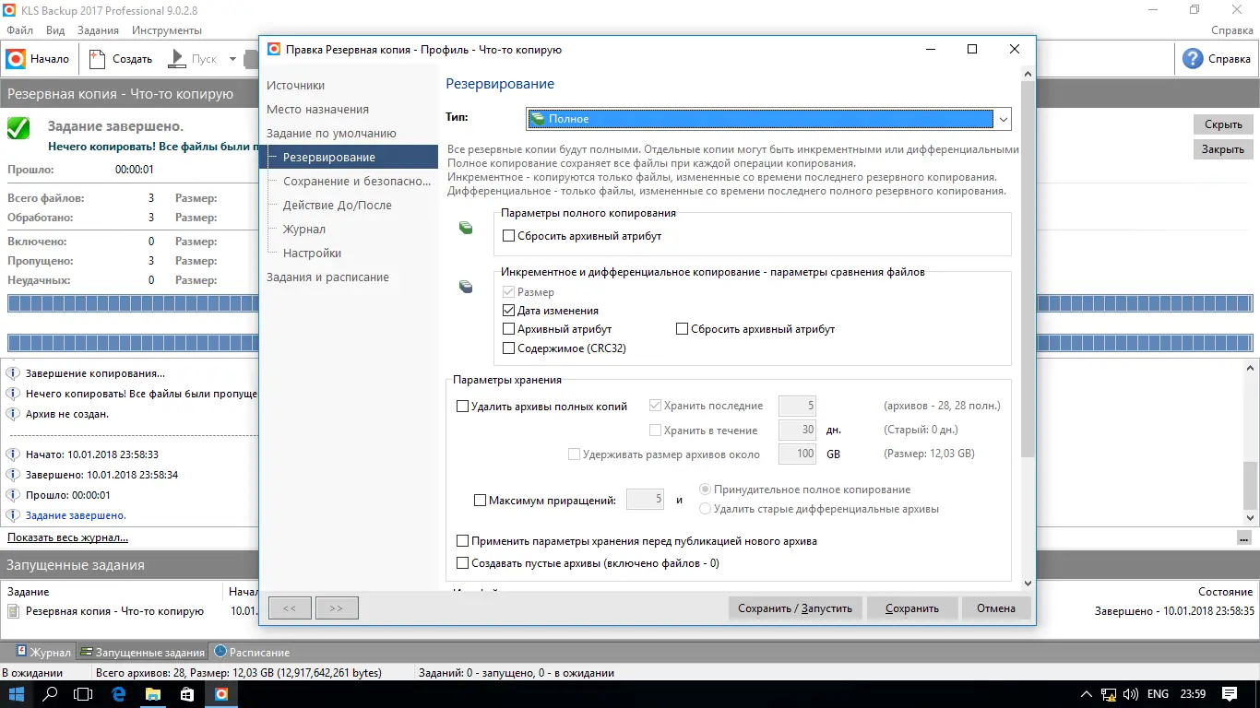Viewport: 1260px width, 708px height.
Task: Click the green full backup parameters icon
Action: tap(466, 228)
